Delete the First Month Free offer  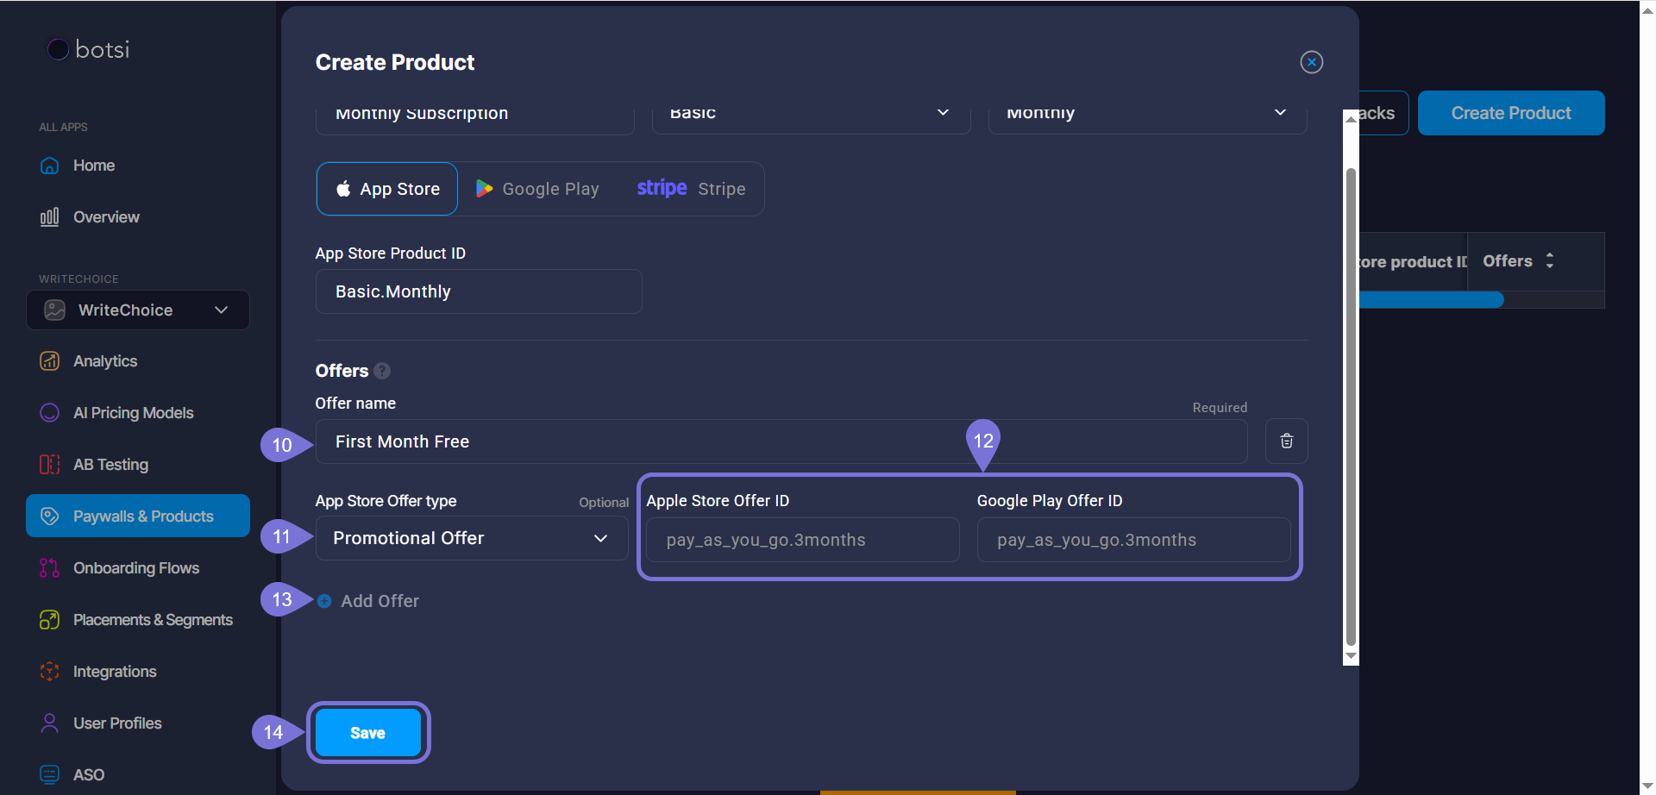(x=1286, y=441)
